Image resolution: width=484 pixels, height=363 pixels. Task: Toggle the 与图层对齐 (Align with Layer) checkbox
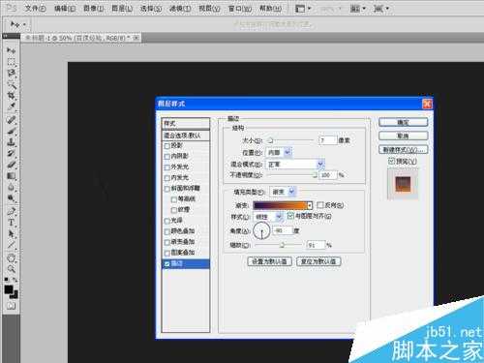(290, 216)
